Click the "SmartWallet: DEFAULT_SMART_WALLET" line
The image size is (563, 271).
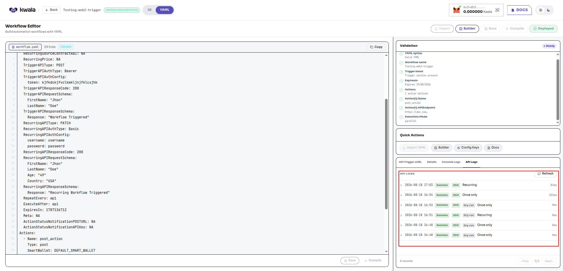61,251
